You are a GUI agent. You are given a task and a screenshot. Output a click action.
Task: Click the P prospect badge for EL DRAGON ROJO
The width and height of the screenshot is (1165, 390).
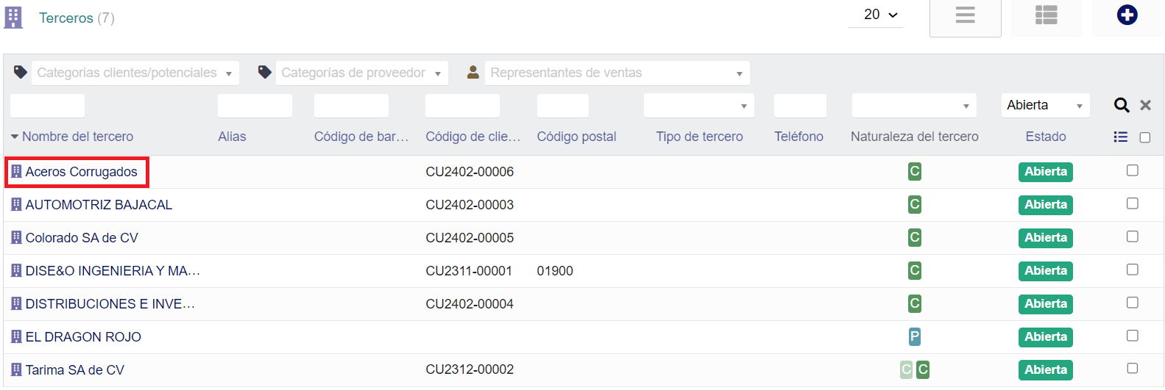[x=914, y=337]
